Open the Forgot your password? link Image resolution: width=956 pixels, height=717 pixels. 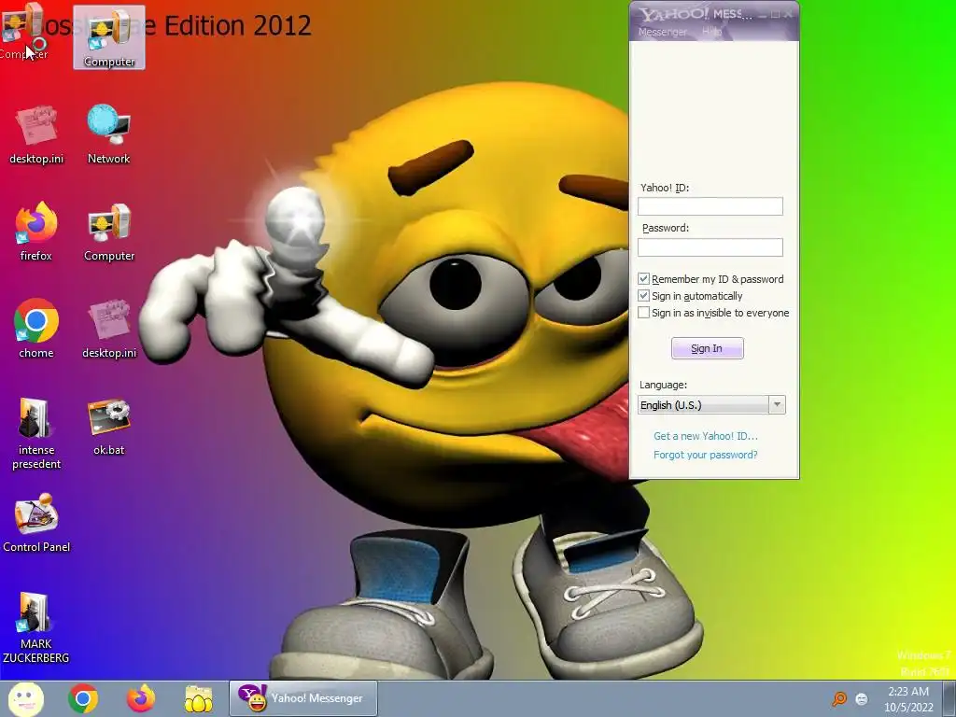coord(706,455)
